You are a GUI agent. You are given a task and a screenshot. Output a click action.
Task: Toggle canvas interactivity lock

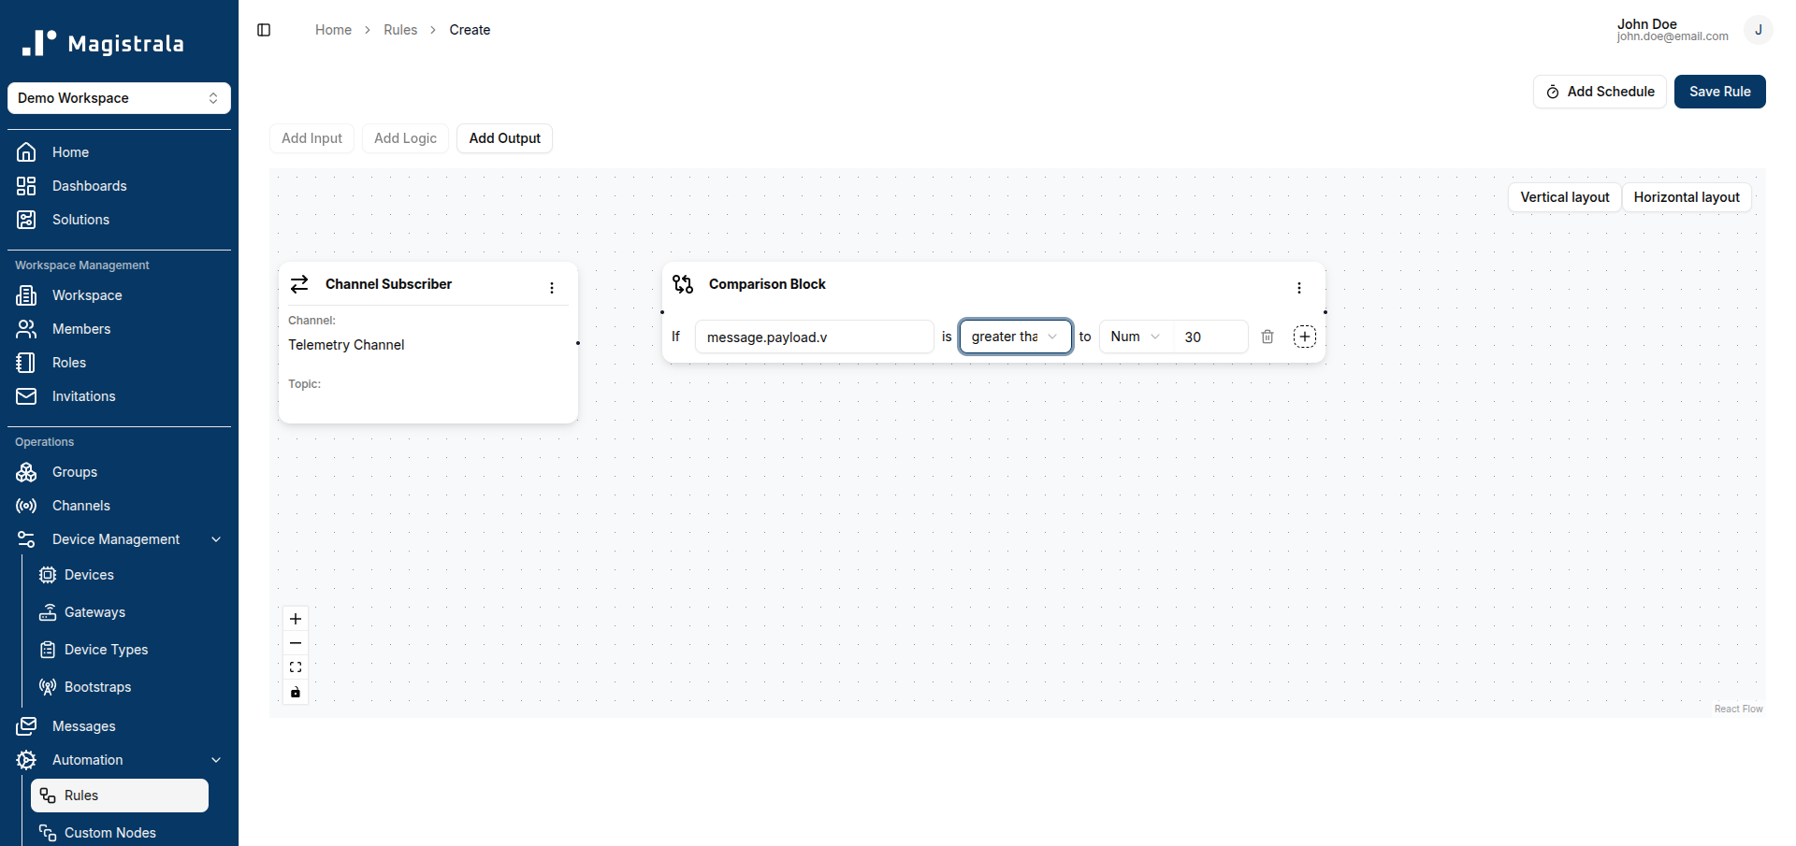296,692
